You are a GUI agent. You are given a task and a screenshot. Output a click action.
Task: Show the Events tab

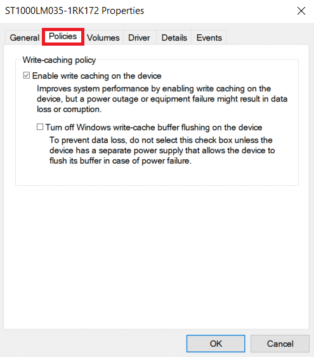click(x=209, y=37)
